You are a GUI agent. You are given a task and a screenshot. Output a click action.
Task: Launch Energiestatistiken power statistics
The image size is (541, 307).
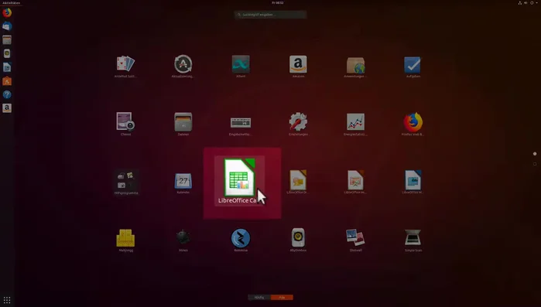[x=355, y=124]
